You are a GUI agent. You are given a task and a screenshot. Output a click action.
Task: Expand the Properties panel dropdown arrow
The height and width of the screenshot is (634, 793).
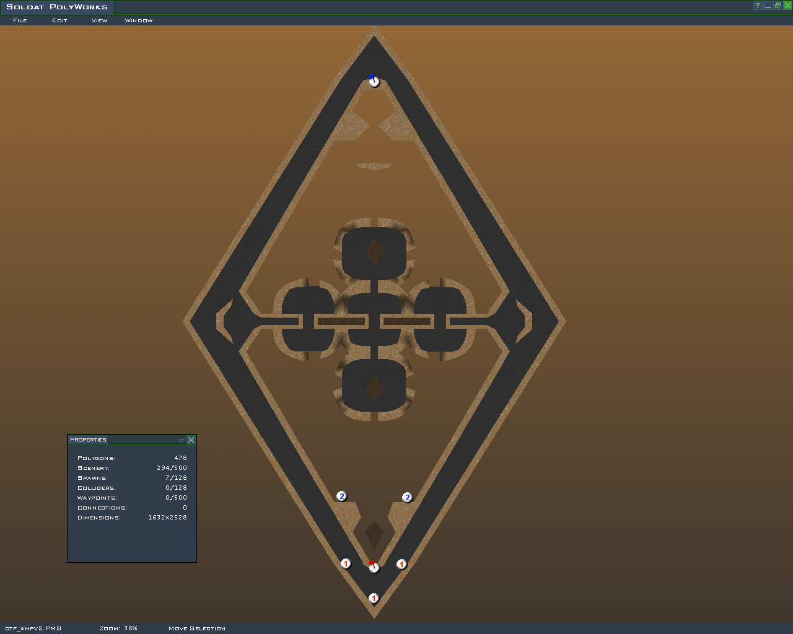pyautogui.click(x=181, y=440)
